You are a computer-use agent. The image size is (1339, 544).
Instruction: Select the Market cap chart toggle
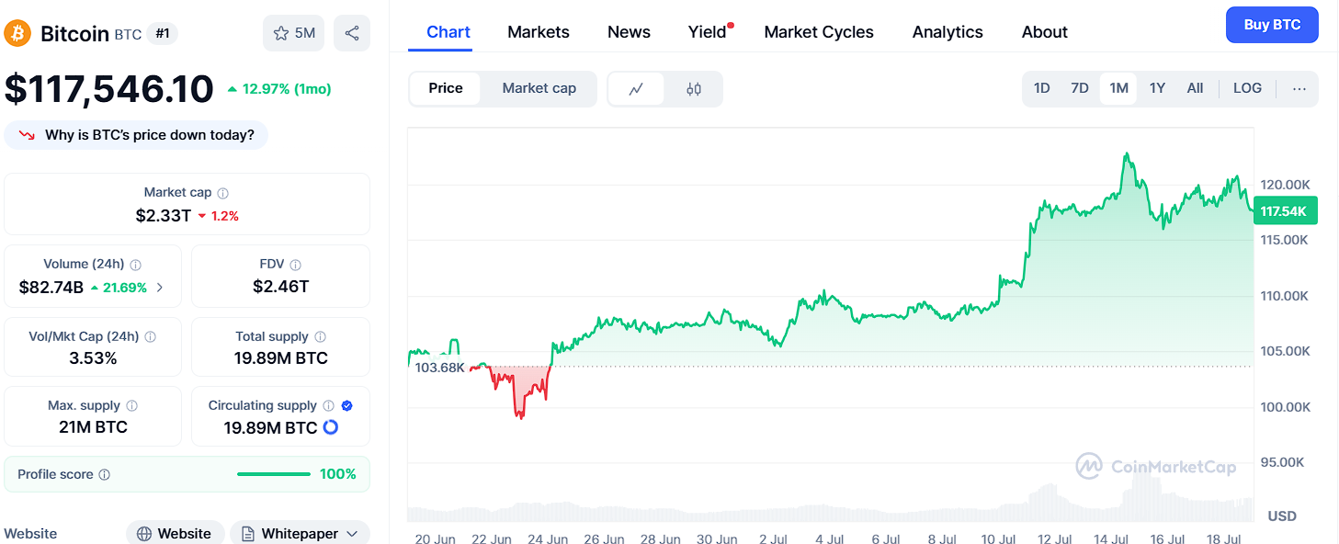tap(539, 89)
